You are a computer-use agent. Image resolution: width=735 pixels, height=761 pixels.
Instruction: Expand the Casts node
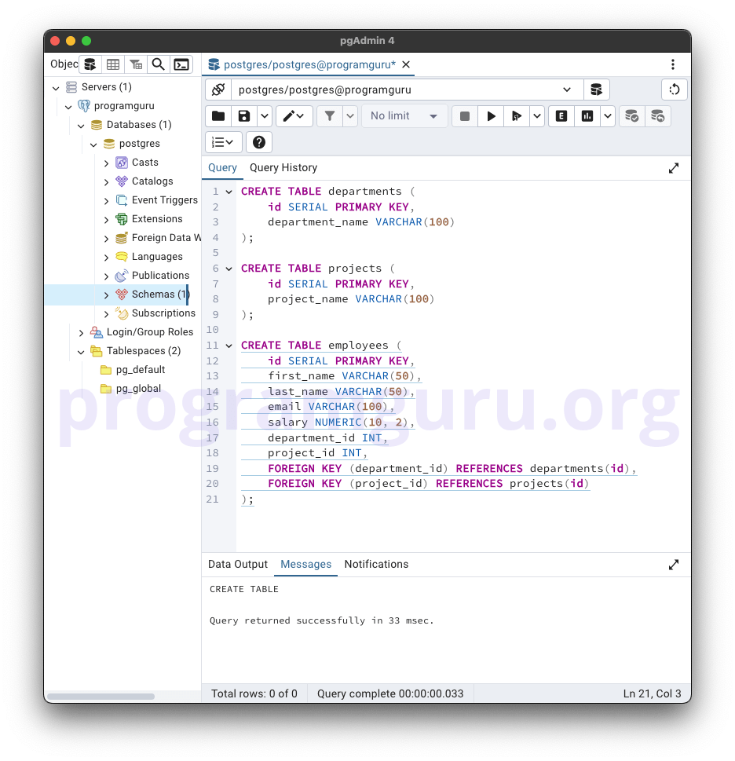(x=106, y=163)
